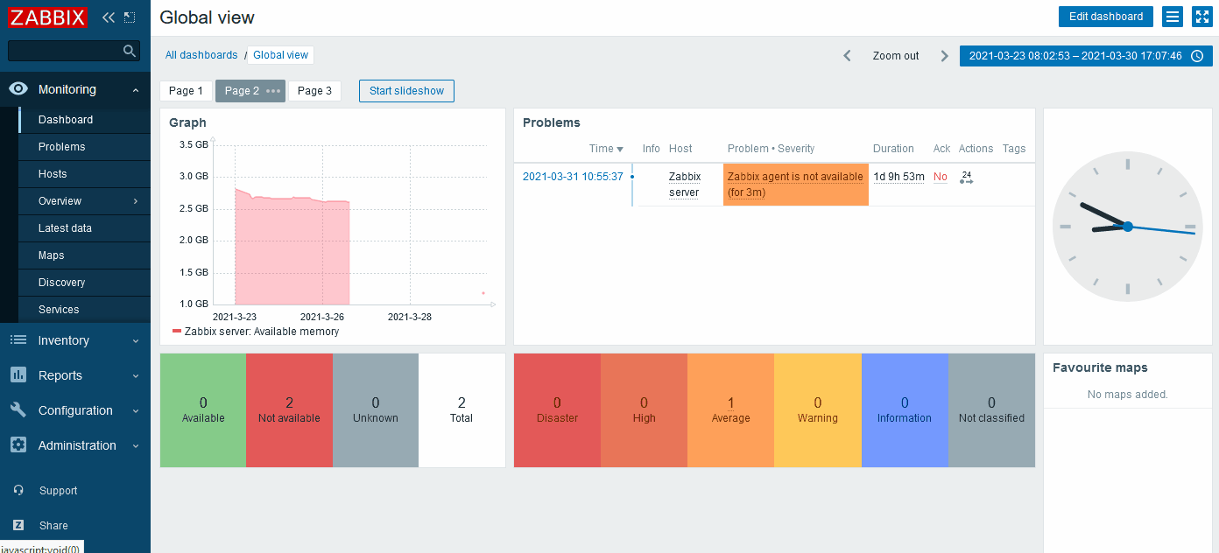
Task: Switch to Page 1 tab
Action: 186,91
